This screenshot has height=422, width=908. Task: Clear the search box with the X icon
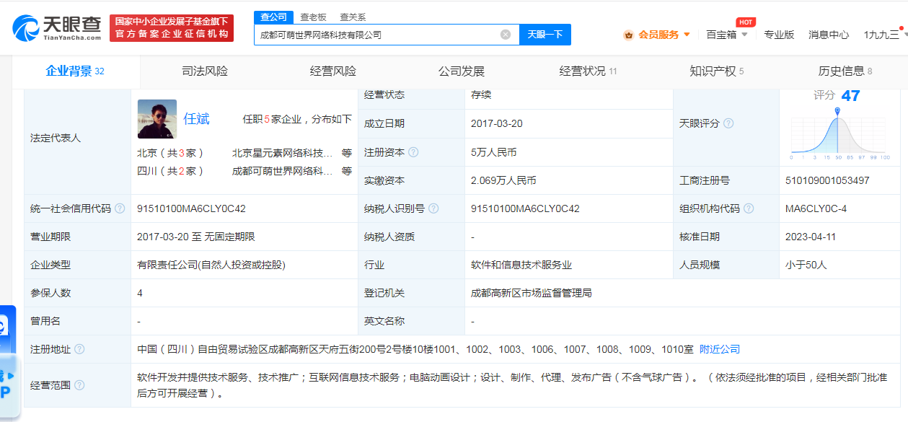506,35
